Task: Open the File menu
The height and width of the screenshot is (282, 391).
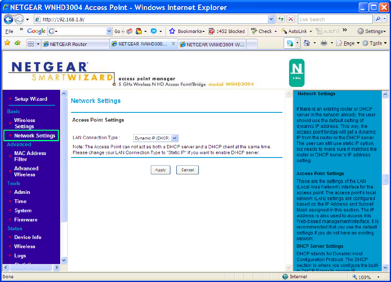Action: point(9,31)
